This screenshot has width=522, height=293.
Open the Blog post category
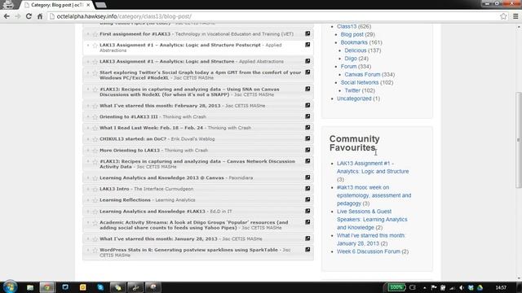352,34
